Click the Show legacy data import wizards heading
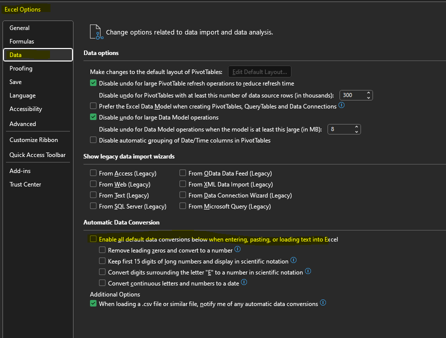Screen dimensions: 446x338 (x=129, y=156)
